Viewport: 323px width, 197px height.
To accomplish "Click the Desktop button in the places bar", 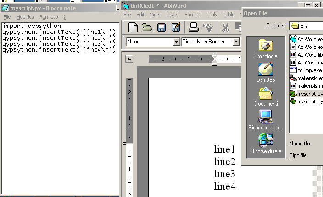I will (266, 72).
